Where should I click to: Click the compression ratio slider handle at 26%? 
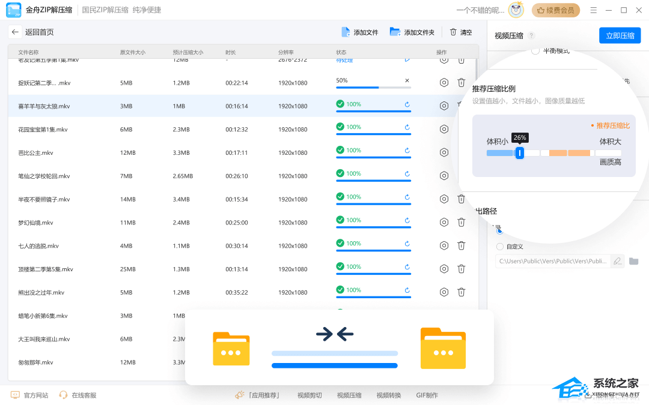click(x=520, y=153)
